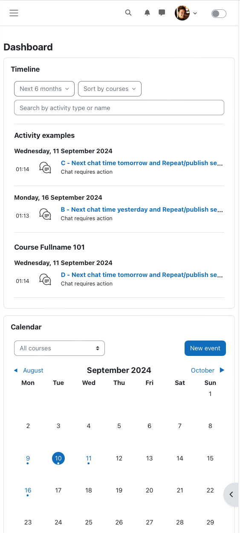Click the search magnifier icon
The height and width of the screenshot is (533, 240).
point(128,13)
